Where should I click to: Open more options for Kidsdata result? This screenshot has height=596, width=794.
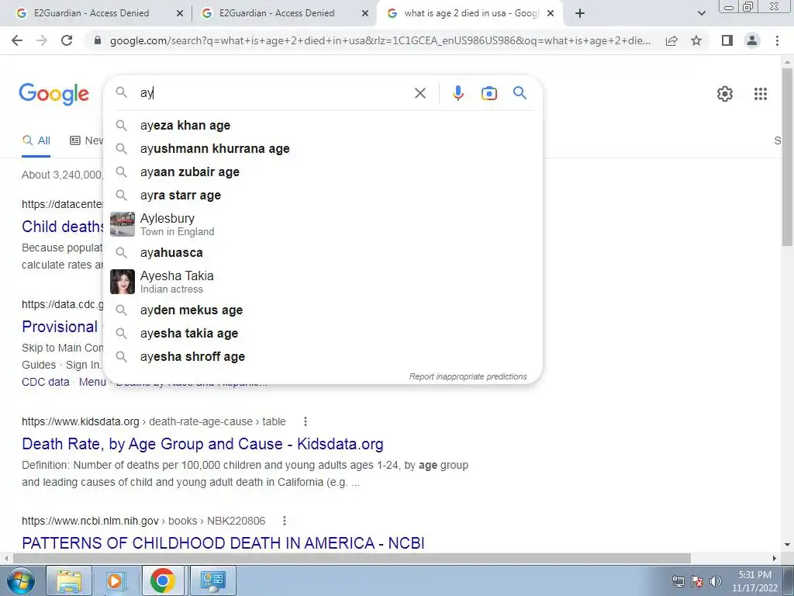(305, 421)
